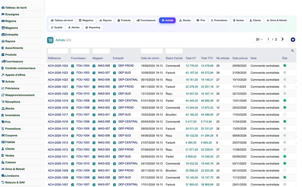Toggle the green État indicator for ACH-2026-1019
302x187 pixels.
(x=285, y=100)
